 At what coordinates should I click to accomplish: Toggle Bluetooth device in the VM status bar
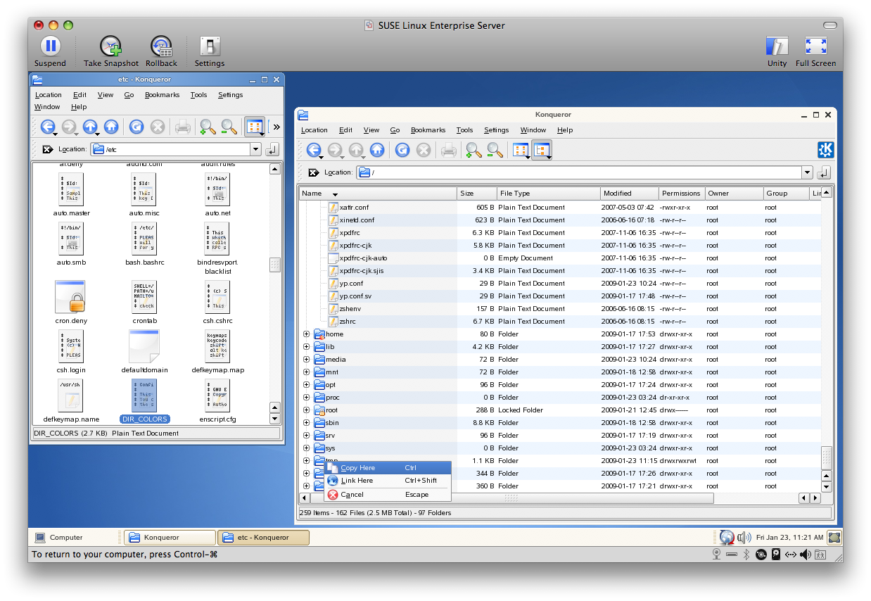point(747,555)
